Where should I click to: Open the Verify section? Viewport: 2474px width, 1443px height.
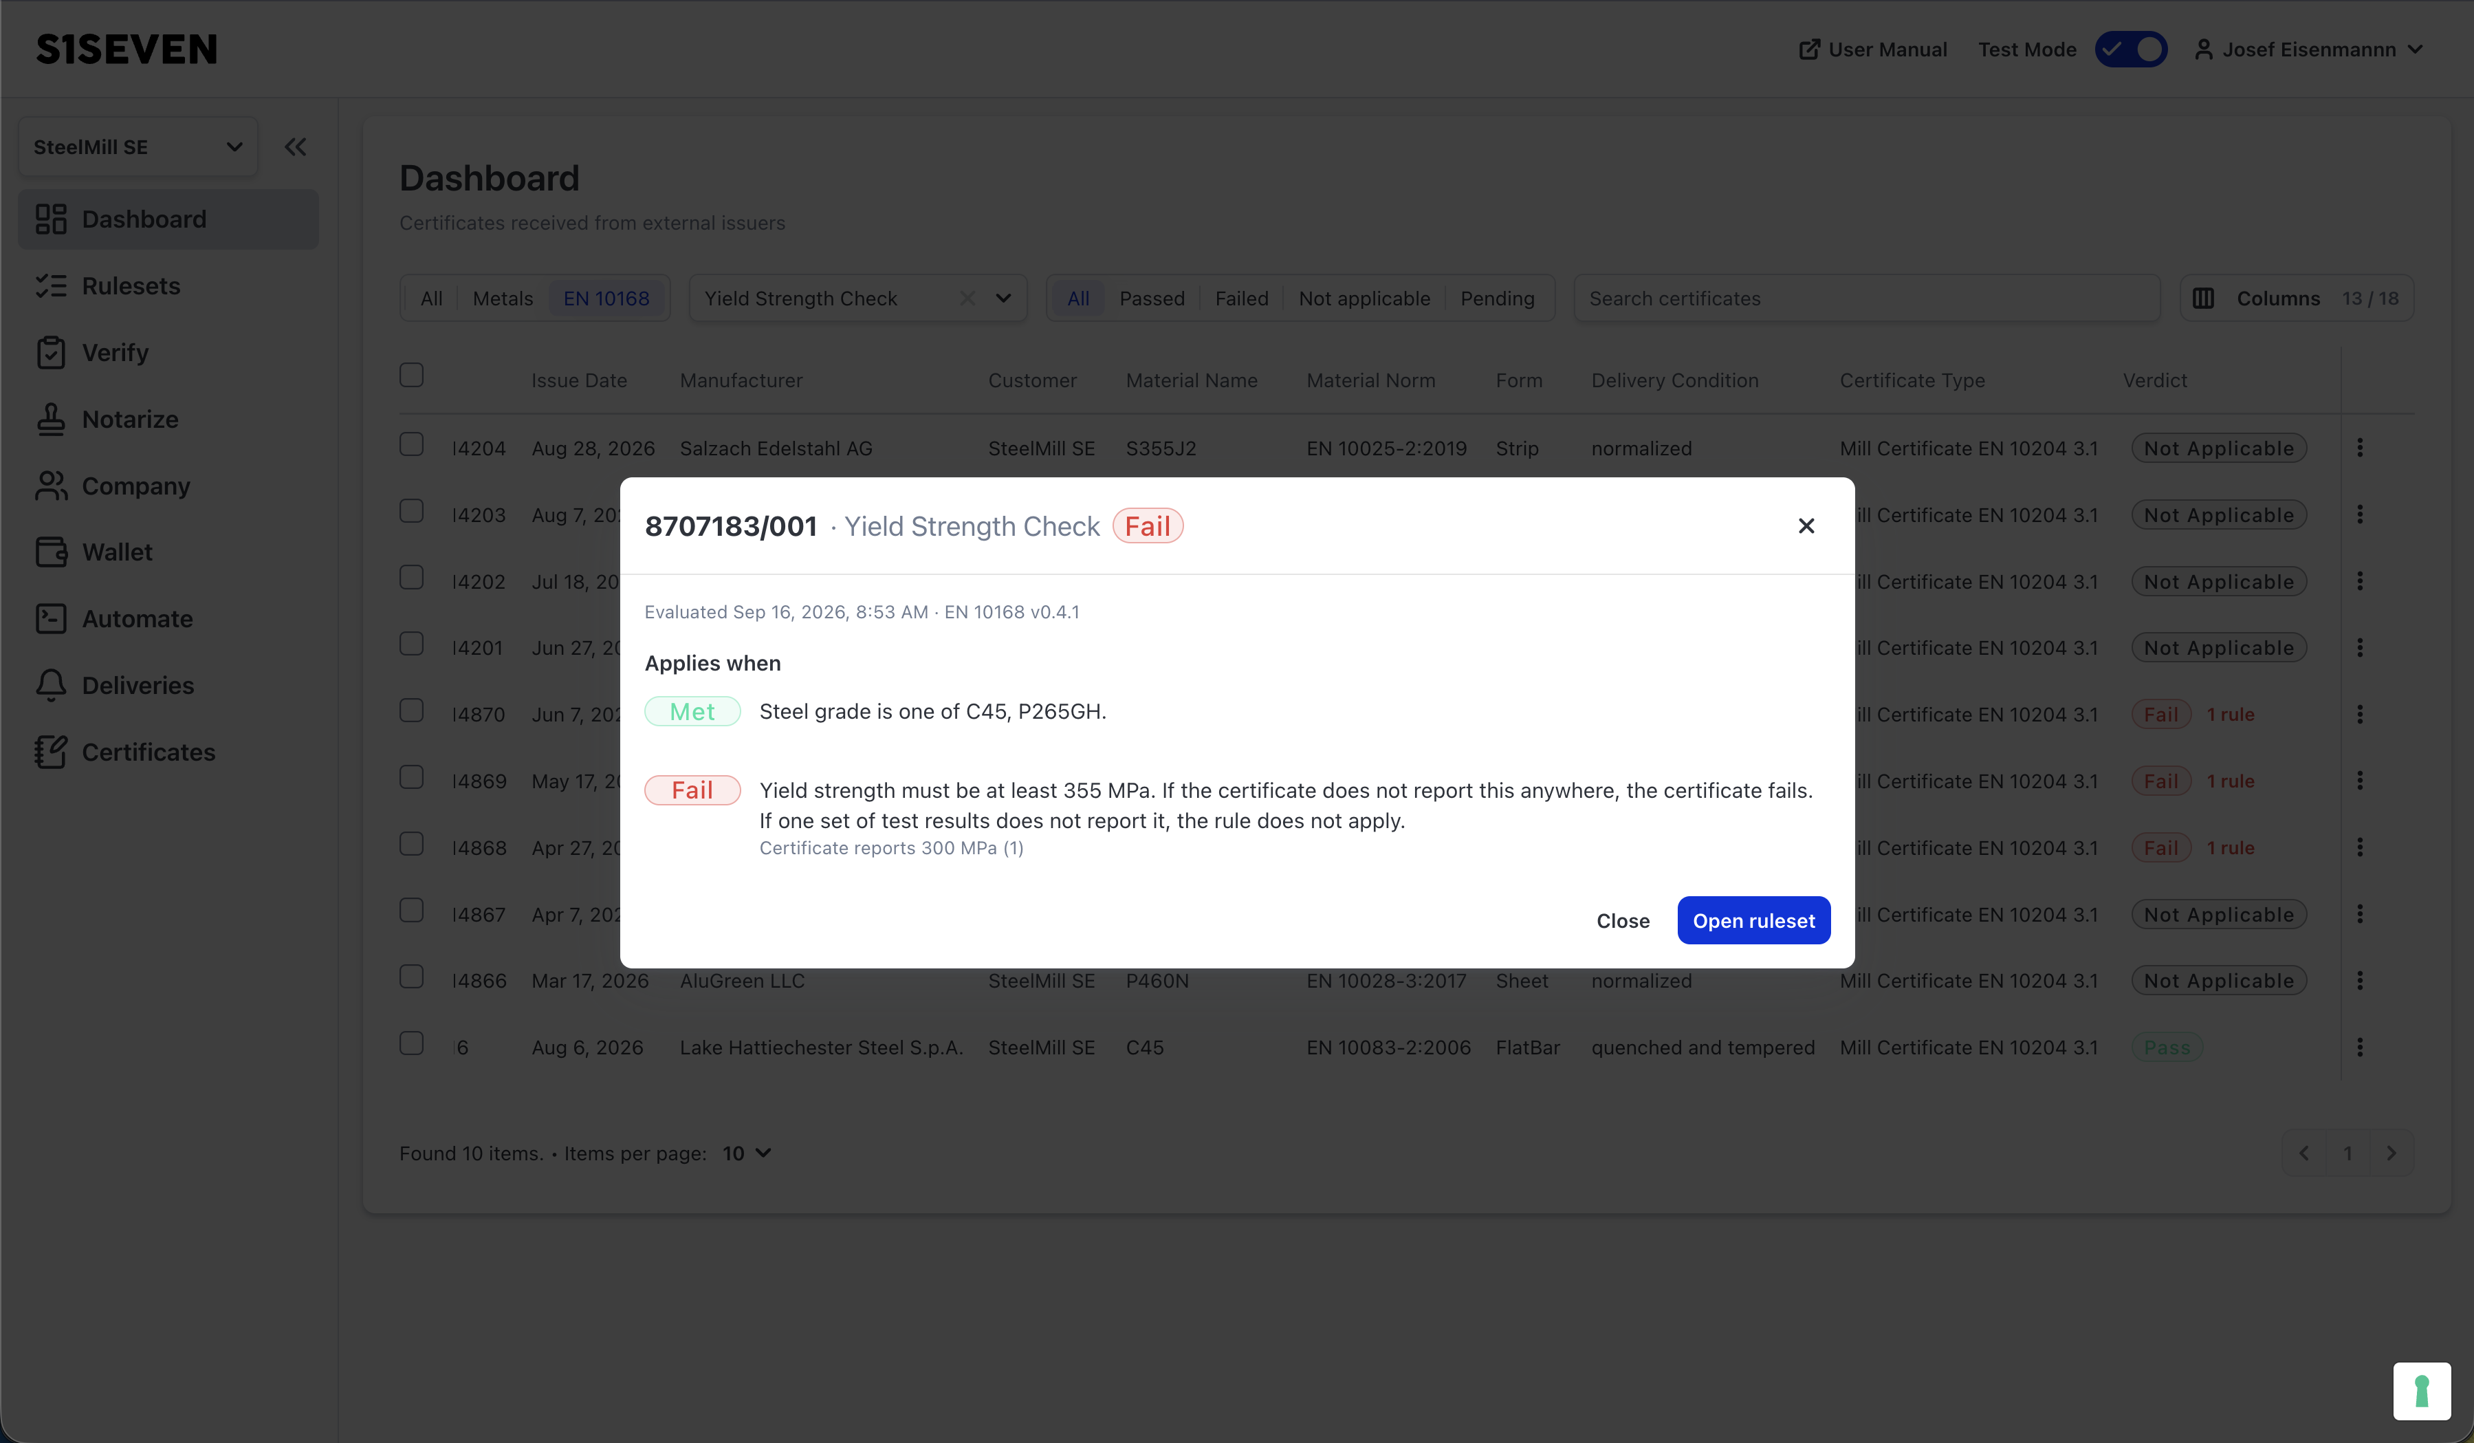(x=168, y=353)
